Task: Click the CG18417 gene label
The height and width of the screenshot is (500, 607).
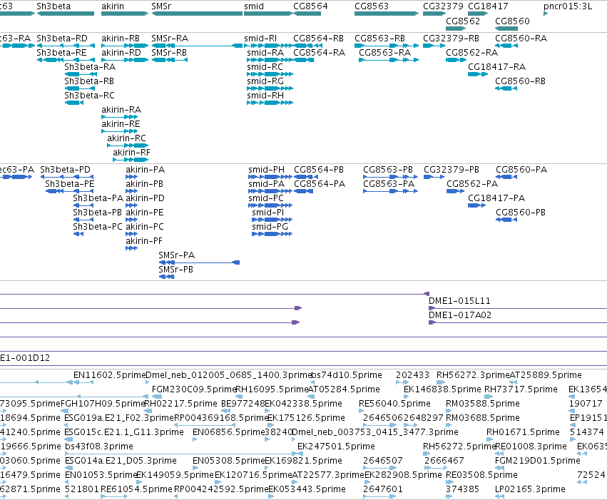Action: 488,6
